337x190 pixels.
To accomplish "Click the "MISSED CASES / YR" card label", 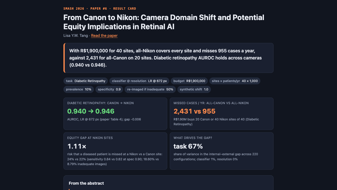I will 211,103.
